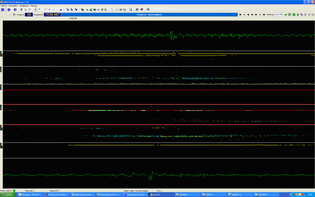This screenshot has width=315, height=197.
Task: Click the print icon in the toolbar
Action: pos(137,9)
